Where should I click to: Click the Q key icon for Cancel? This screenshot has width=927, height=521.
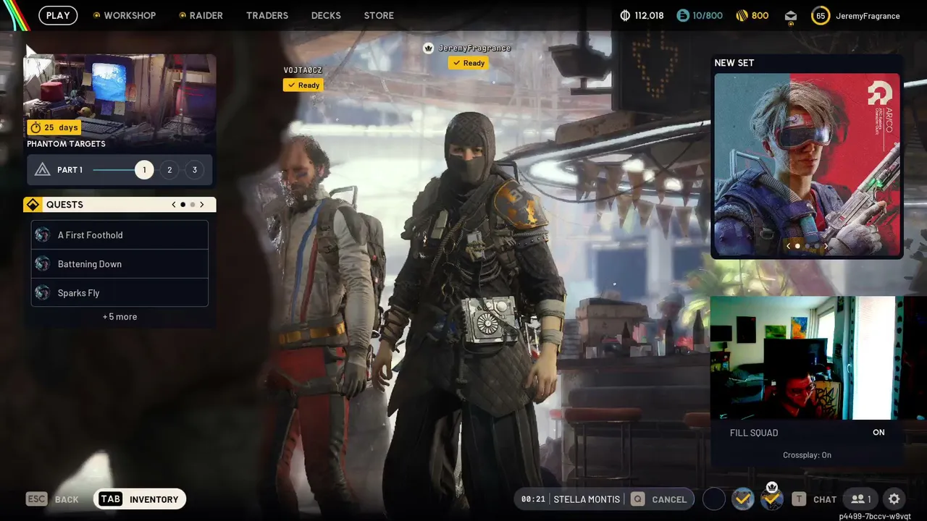(x=637, y=499)
